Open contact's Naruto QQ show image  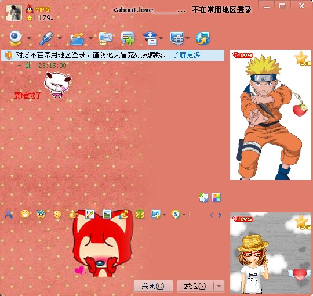(x=271, y=115)
